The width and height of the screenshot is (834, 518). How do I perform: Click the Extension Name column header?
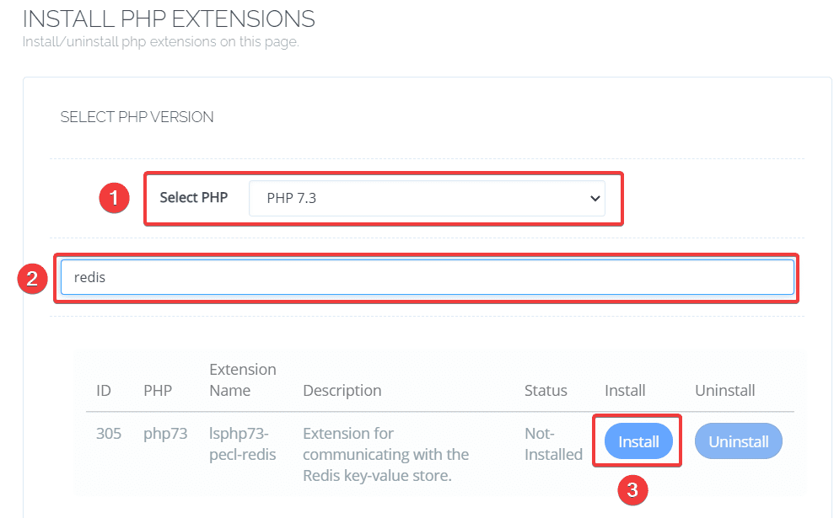(243, 380)
